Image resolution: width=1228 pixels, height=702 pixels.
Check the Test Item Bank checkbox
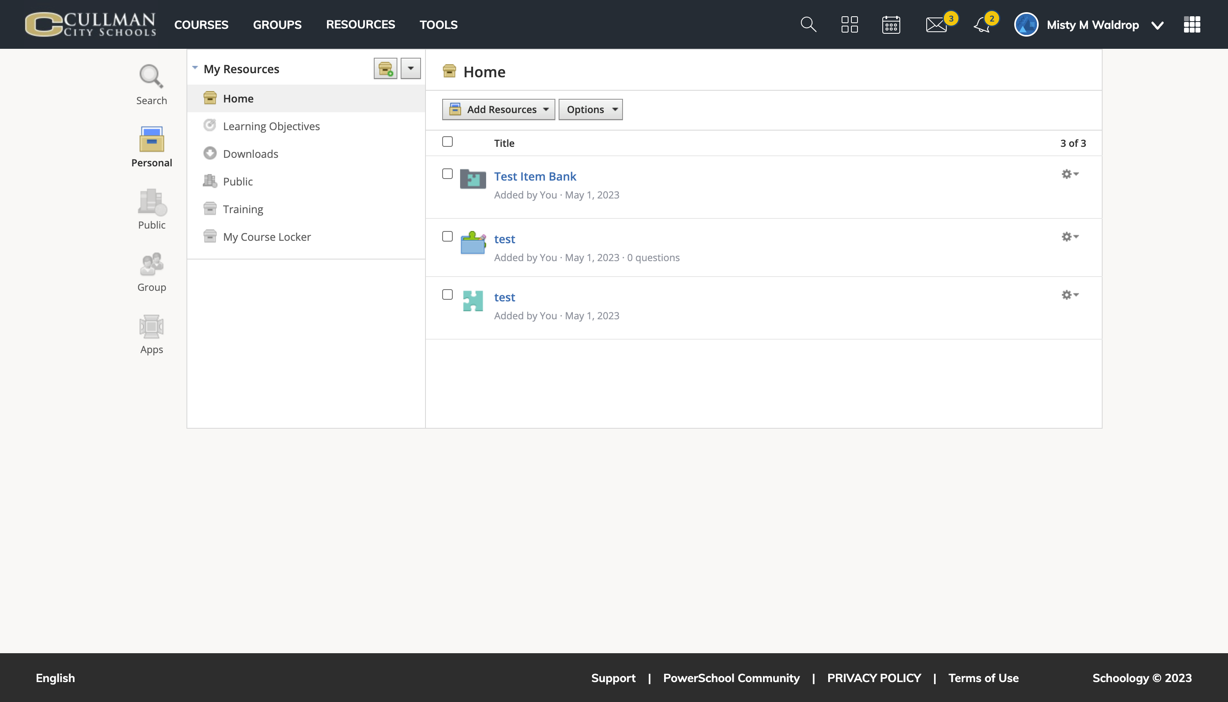click(447, 174)
